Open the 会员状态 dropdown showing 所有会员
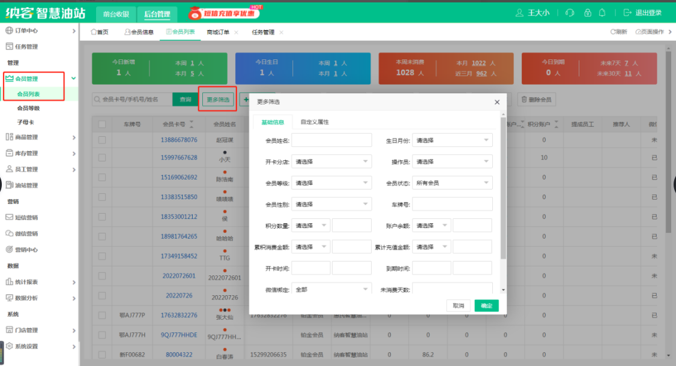The image size is (676, 366). click(452, 183)
